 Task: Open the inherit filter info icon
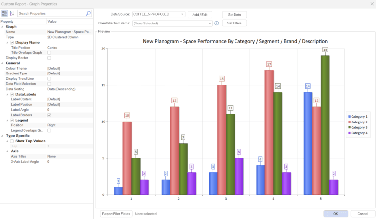[x=216, y=23]
